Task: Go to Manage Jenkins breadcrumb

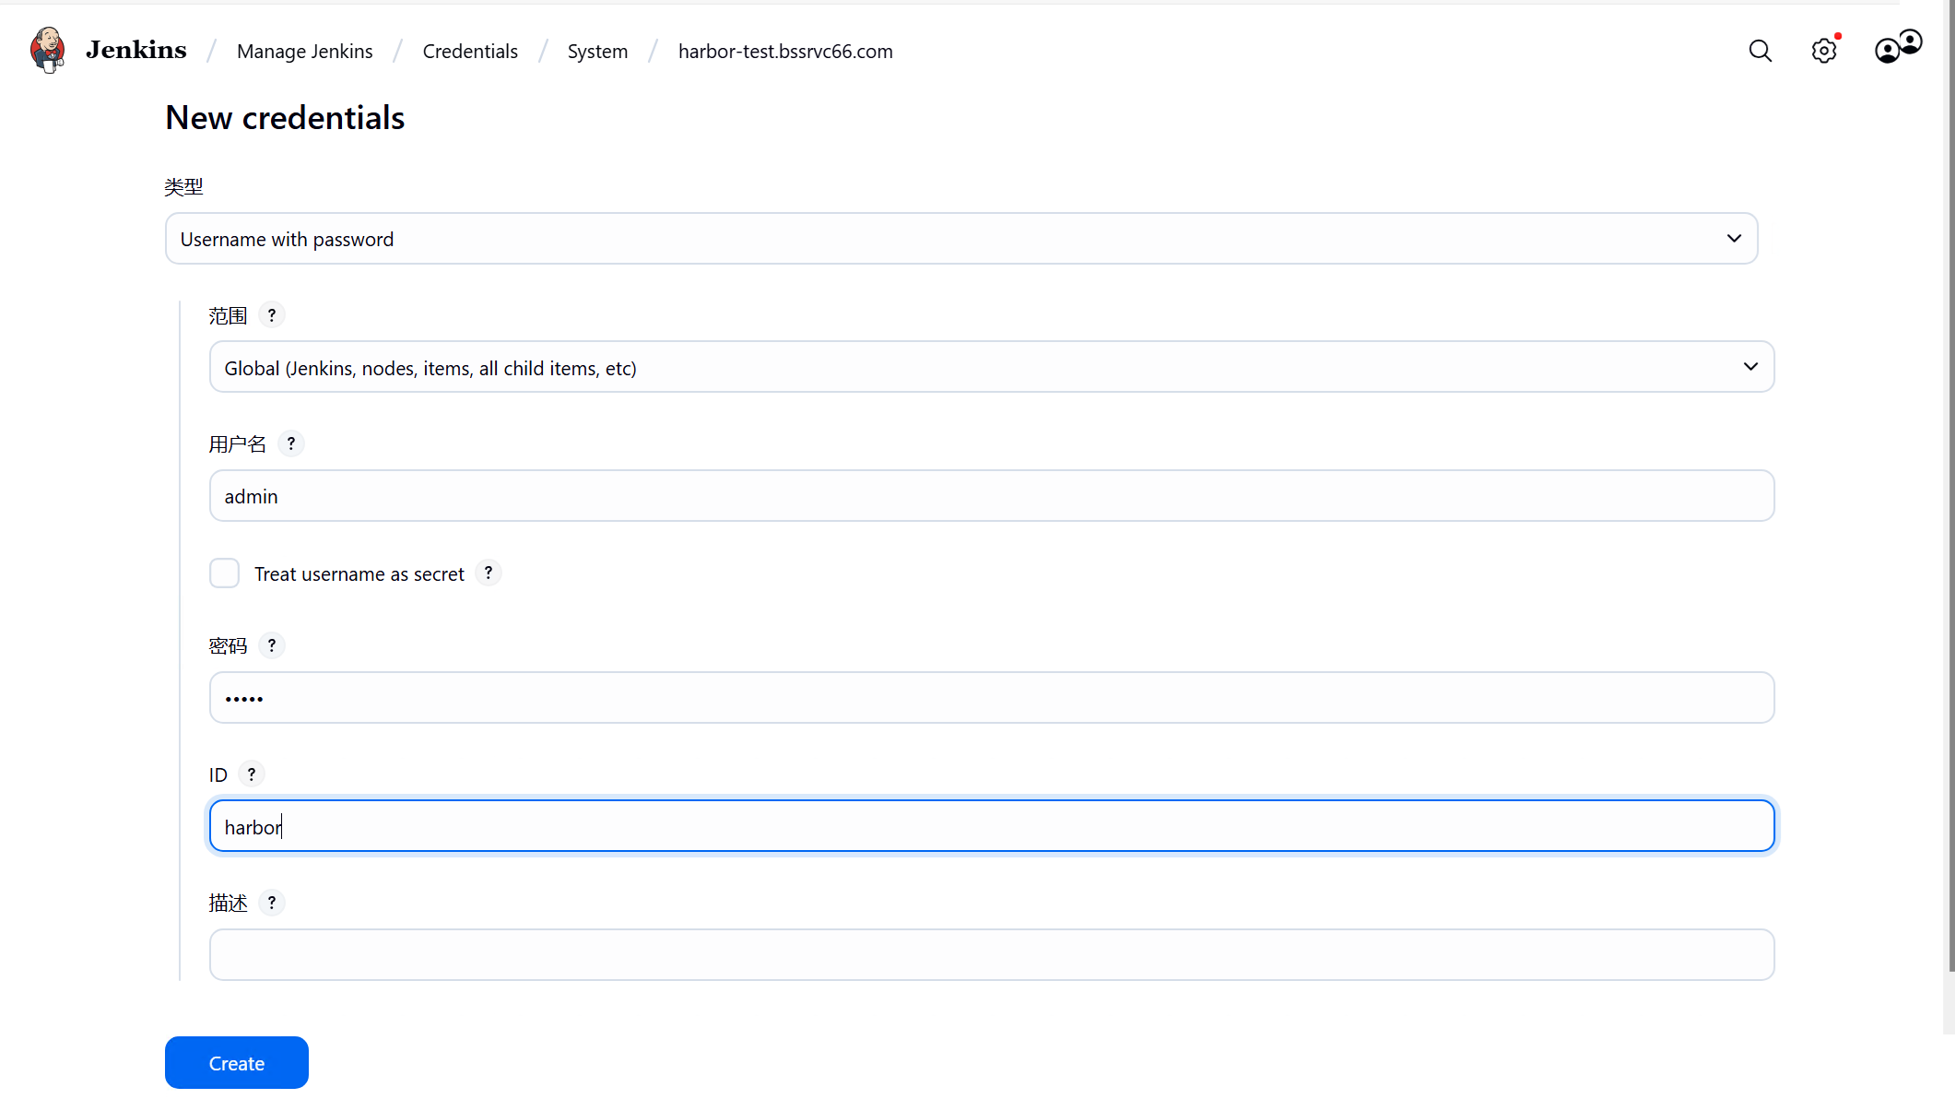Action: (x=304, y=52)
